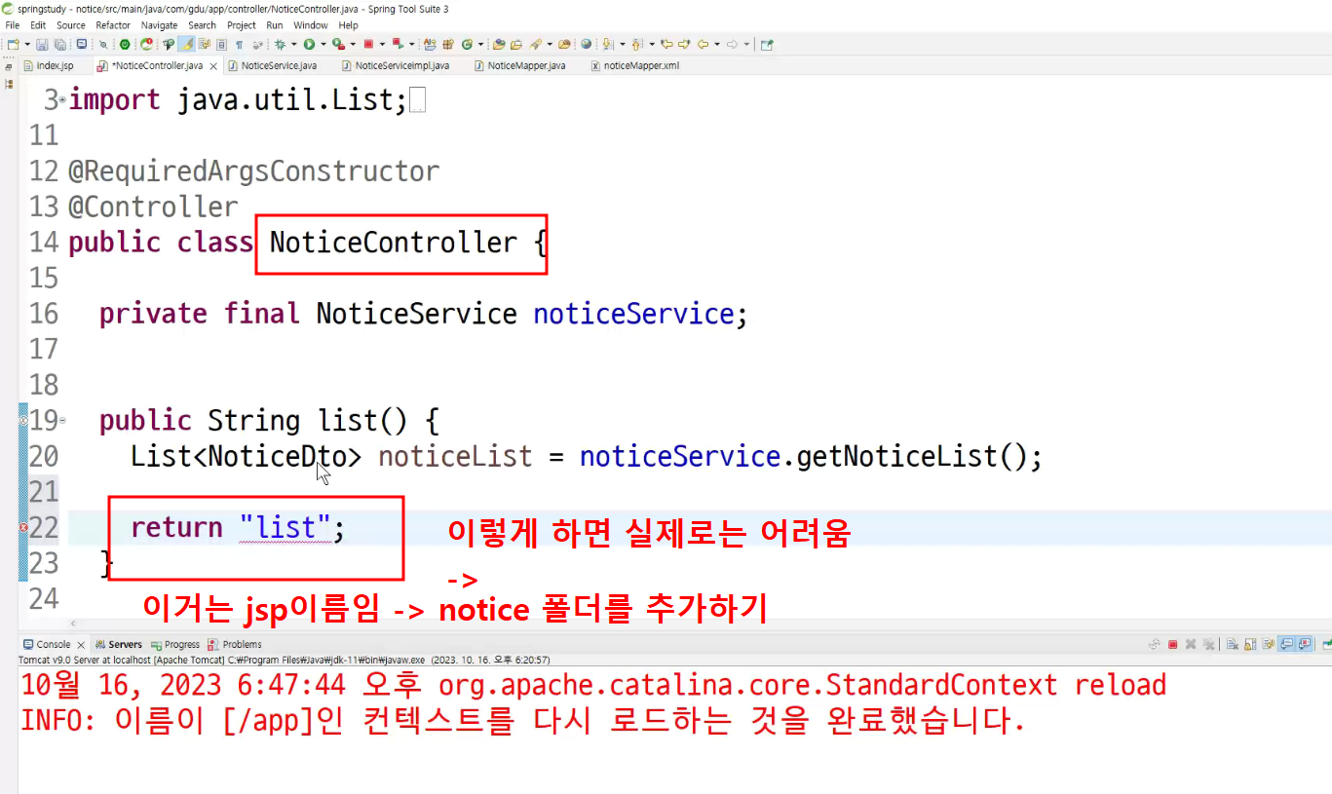Close the Console view tab
The image size is (1332, 794).
tap(81, 645)
